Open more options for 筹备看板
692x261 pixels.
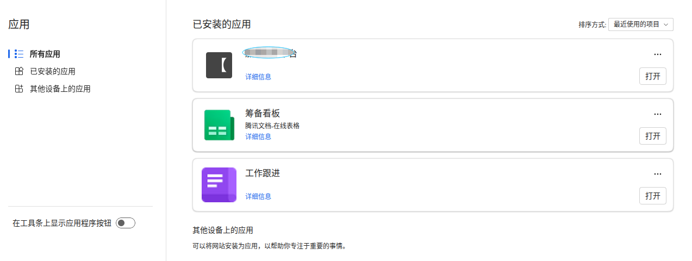pos(657,114)
